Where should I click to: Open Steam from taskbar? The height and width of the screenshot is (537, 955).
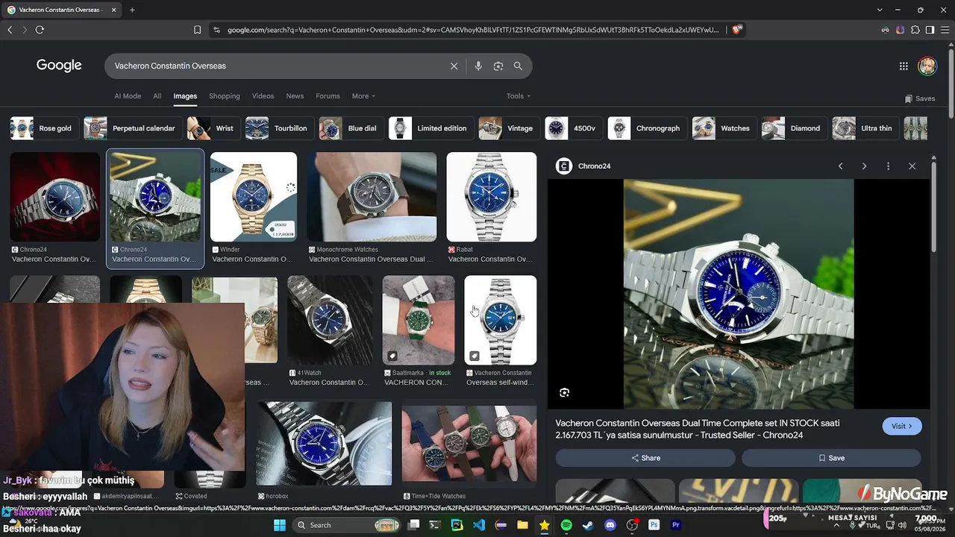(588, 525)
